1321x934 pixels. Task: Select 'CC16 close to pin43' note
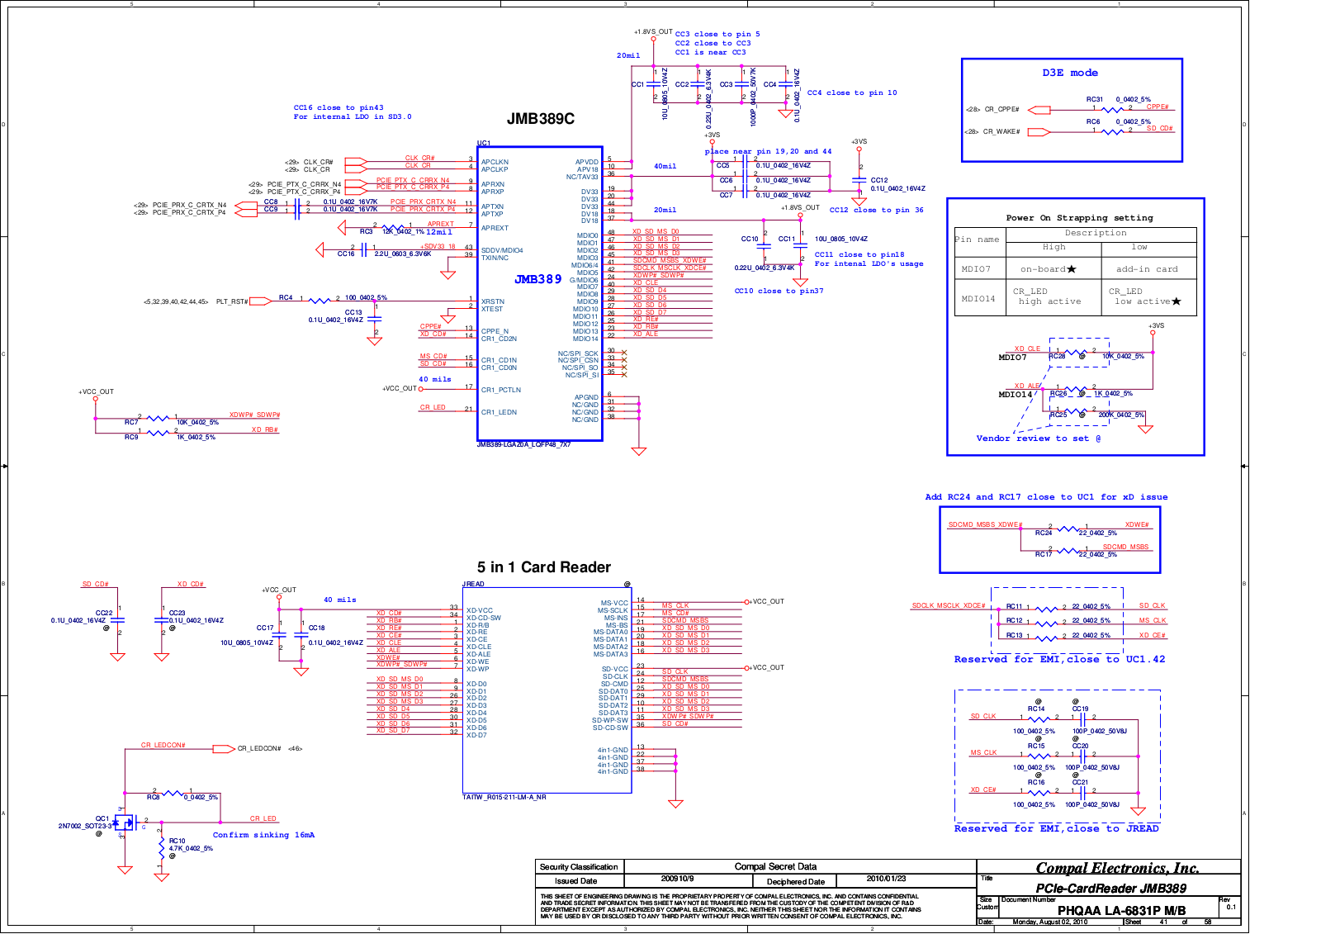339,107
